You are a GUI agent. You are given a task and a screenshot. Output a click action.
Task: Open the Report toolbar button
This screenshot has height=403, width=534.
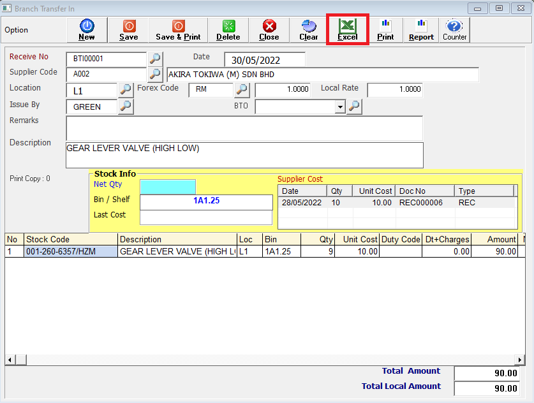[x=421, y=30]
